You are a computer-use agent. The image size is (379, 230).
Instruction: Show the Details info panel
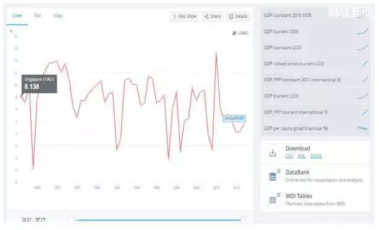[238, 17]
